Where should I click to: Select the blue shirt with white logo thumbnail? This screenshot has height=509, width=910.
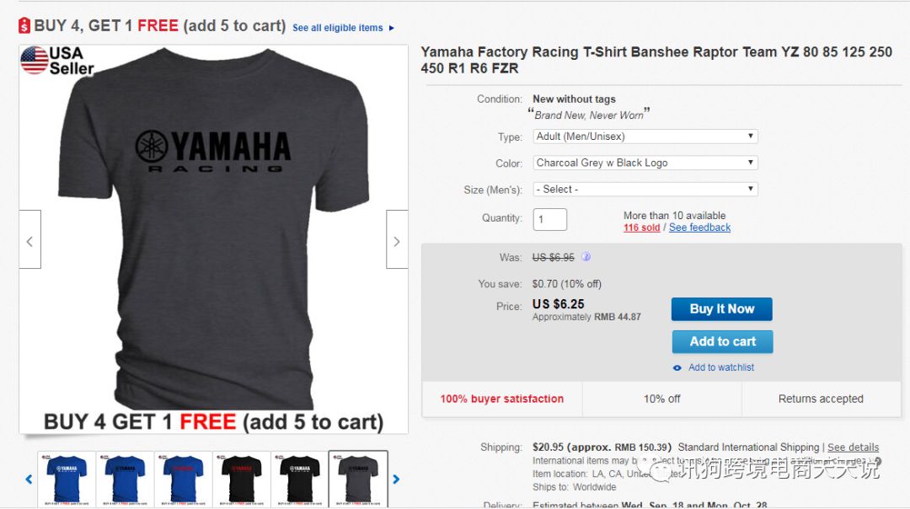66,478
